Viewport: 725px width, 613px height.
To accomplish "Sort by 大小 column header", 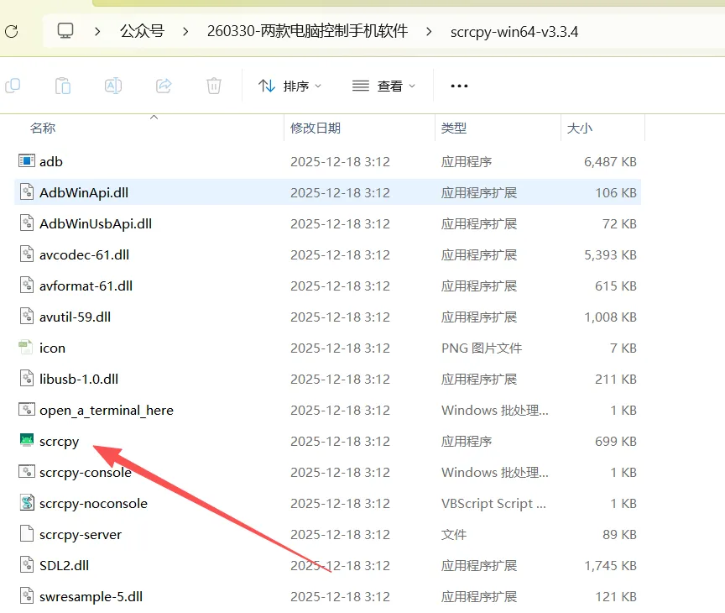I will [579, 128].
